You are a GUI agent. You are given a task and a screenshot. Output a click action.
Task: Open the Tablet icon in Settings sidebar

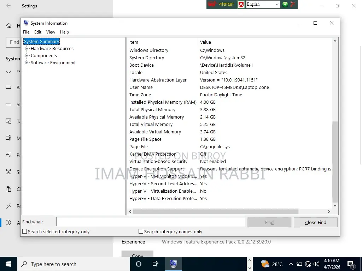[x=8, y=121]
